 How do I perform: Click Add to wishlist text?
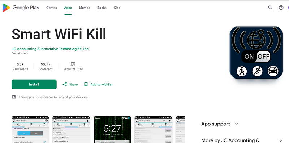(102, 85)
